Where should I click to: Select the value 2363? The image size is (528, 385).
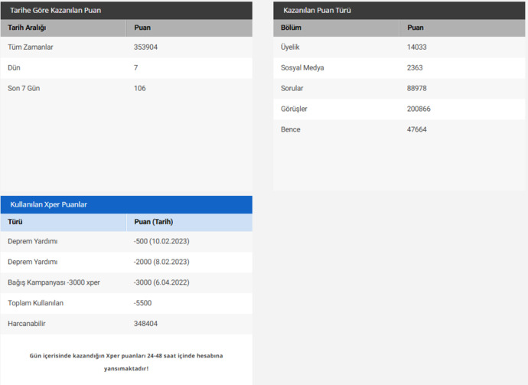[415, 67]
